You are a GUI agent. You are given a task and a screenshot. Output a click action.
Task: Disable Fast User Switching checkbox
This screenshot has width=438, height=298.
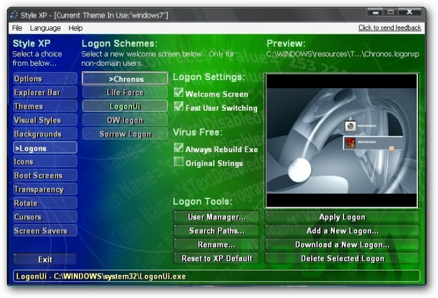click(x=178, y=106)
